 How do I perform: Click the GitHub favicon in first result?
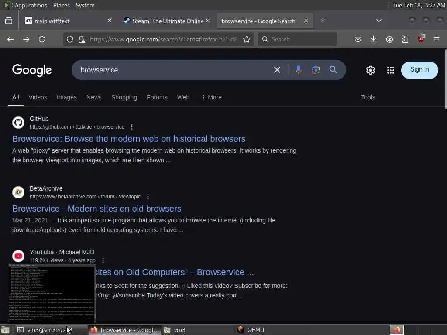click(x=18, y=123)
